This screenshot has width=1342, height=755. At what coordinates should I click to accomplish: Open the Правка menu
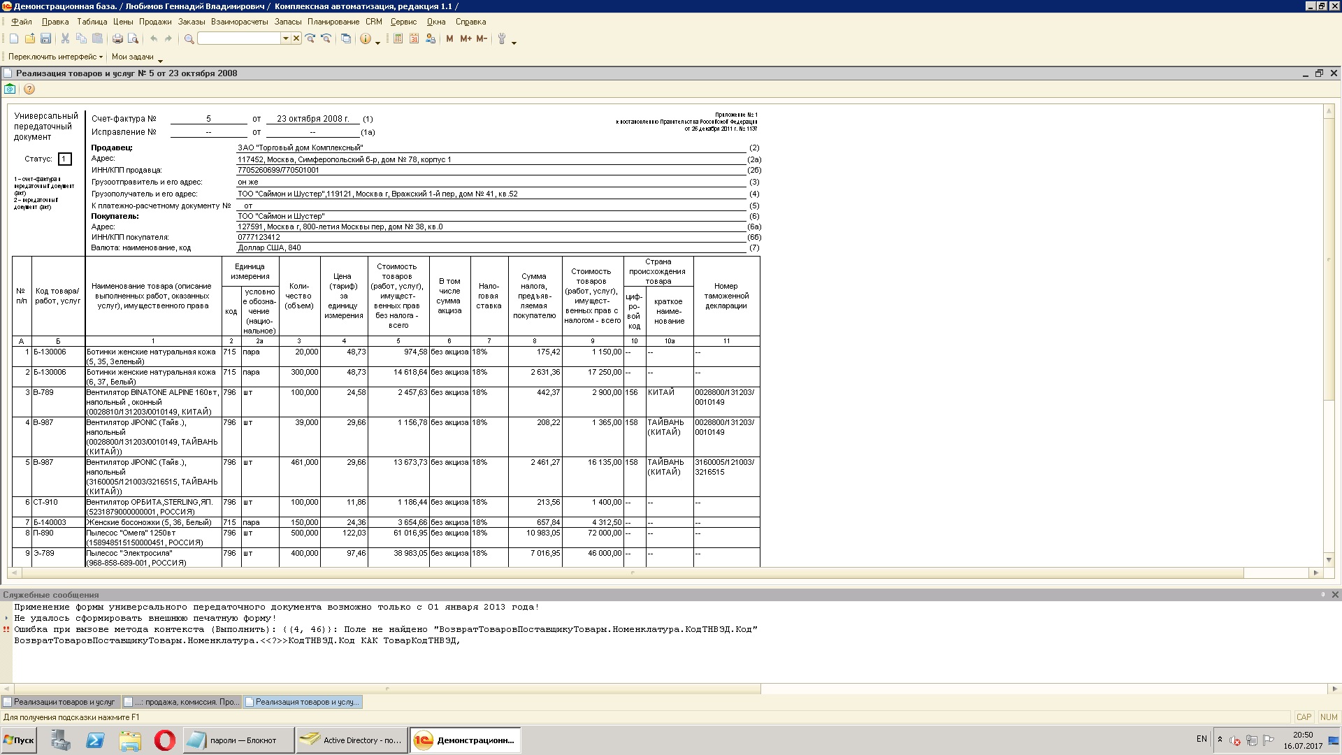[55, 22]
